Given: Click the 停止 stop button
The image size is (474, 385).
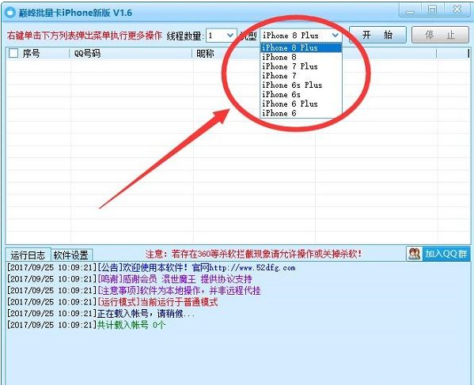Looking at the screenshot, I should point(440,35).
